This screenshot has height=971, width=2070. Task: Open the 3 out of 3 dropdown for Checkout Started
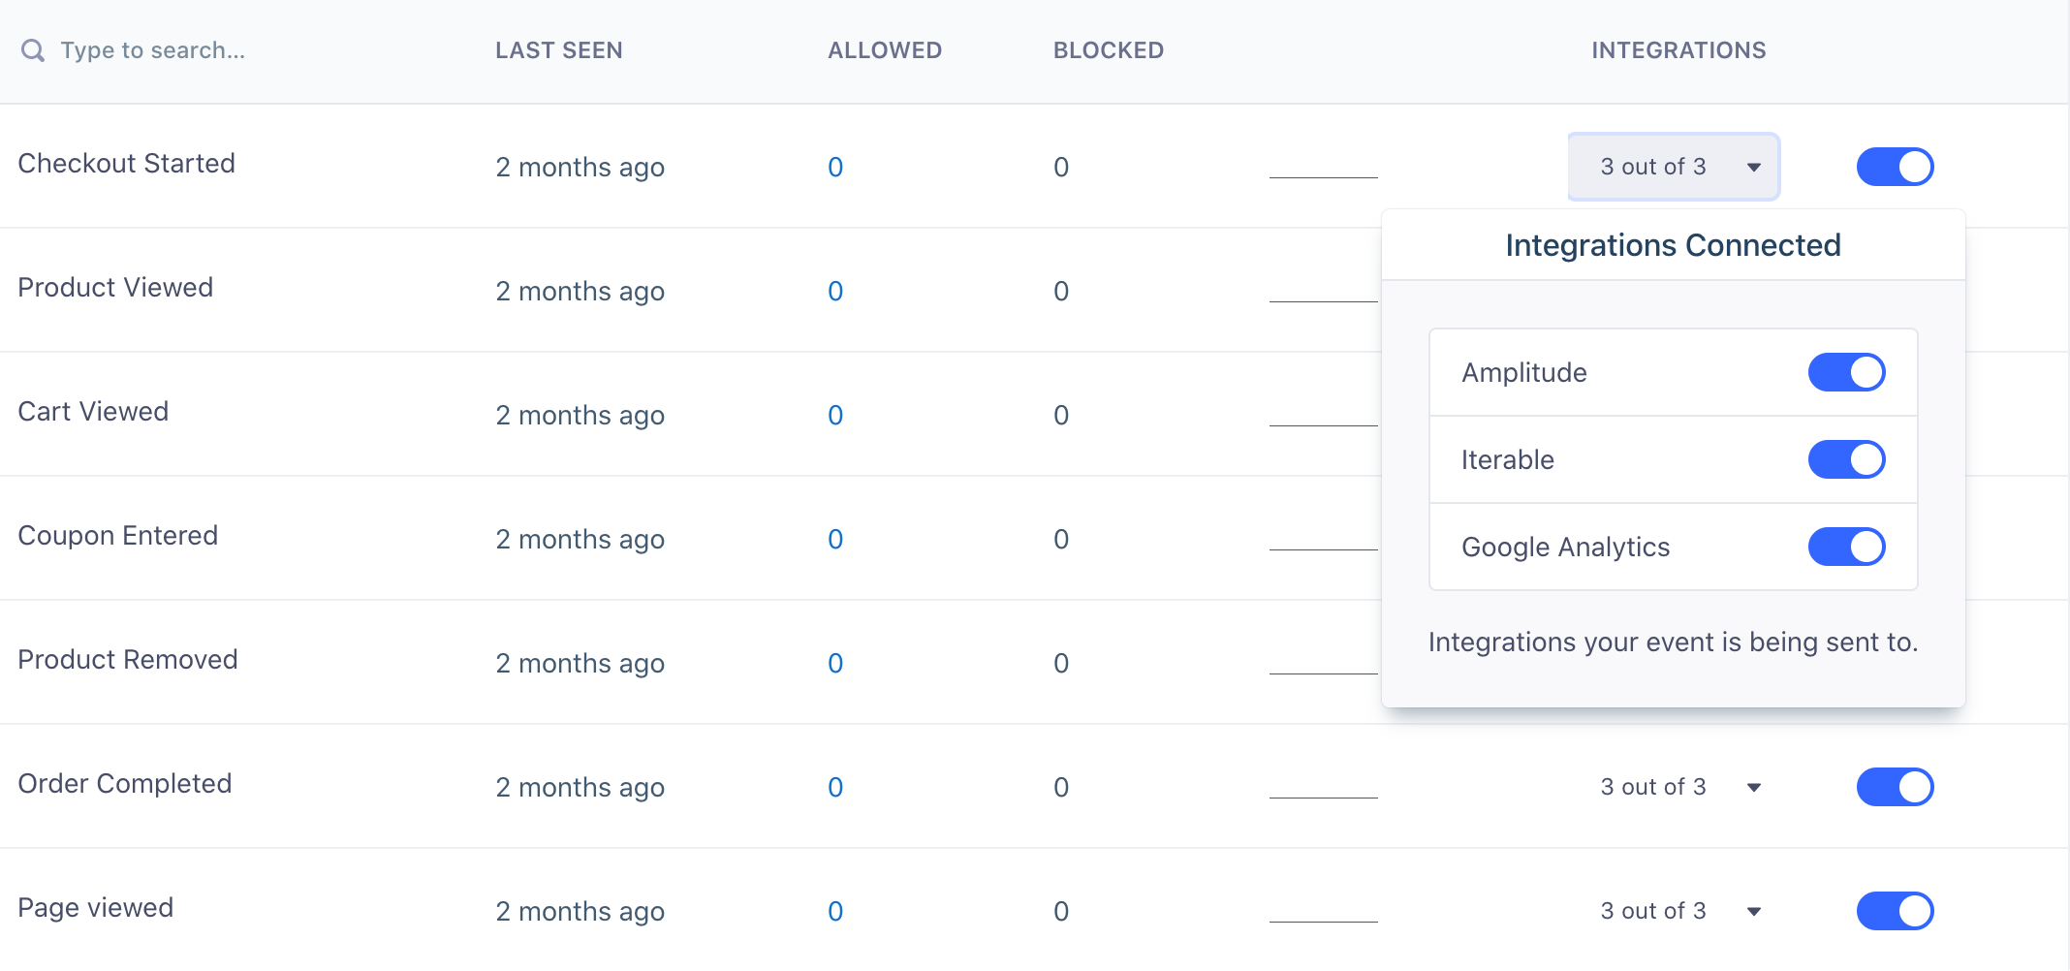tap(1673, 167)
